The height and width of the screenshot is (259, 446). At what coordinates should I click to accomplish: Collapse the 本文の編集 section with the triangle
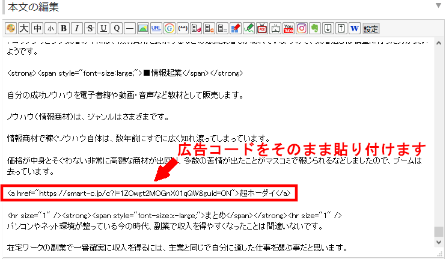438,5
